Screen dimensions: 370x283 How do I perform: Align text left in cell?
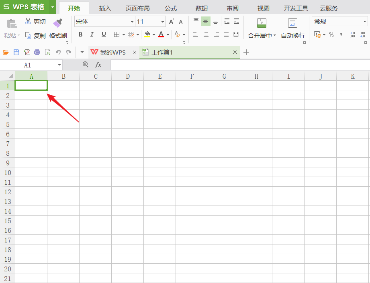point(196,35)
